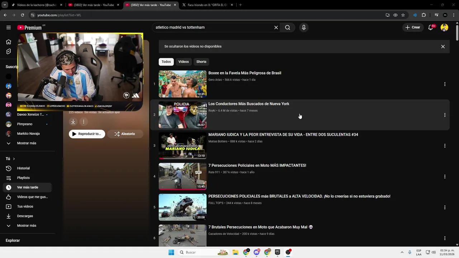Open options for Boxee en la Favela video

tap(445, 84)
